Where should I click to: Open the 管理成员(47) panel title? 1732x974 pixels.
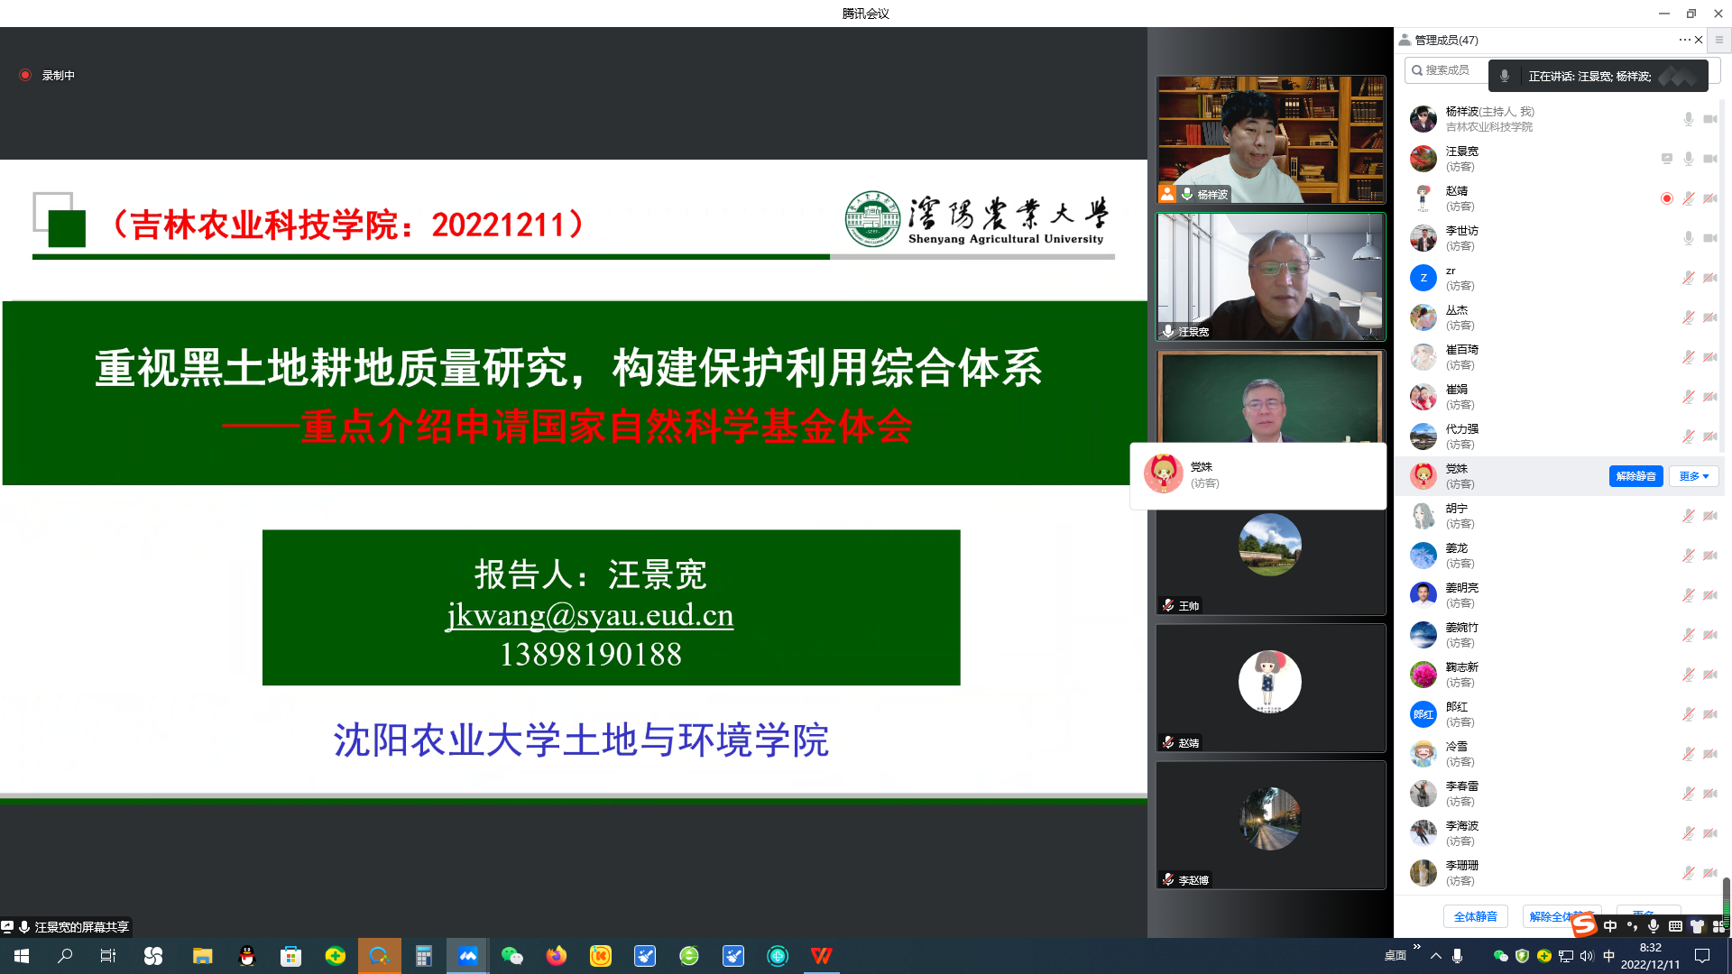(1445, 40)
